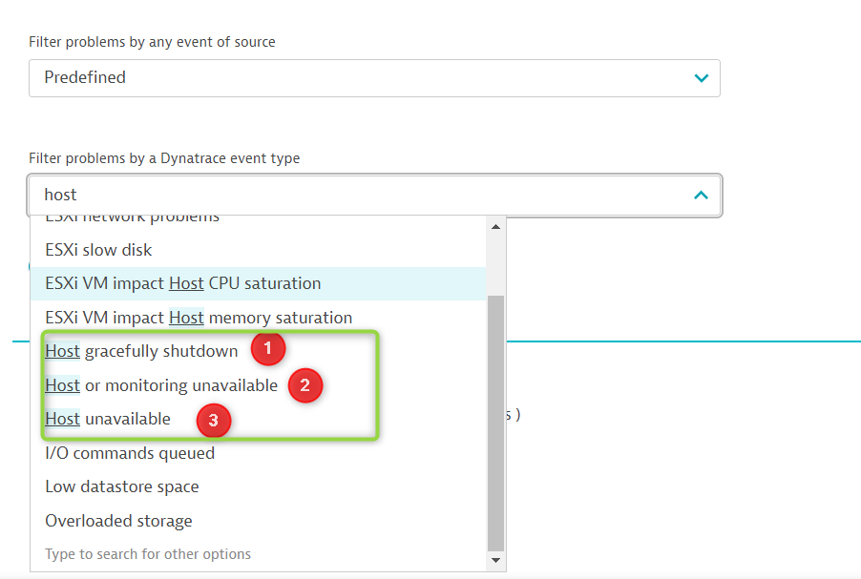Click the red badge numbered 1
The width and height of the screenshot is (861, 579).
268,350
